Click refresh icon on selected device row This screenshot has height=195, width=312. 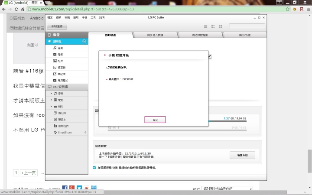[84, 42]
